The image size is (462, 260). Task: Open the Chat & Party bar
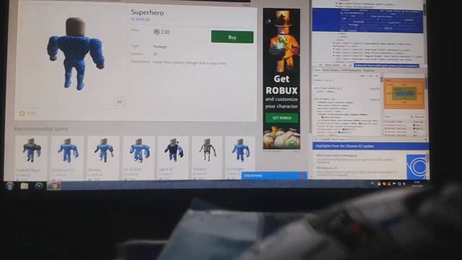(274, 175)
